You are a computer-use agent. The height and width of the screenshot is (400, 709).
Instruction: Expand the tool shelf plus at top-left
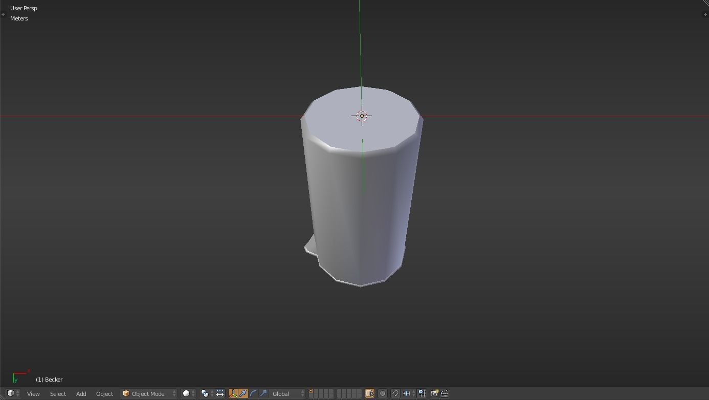[3, 14]
